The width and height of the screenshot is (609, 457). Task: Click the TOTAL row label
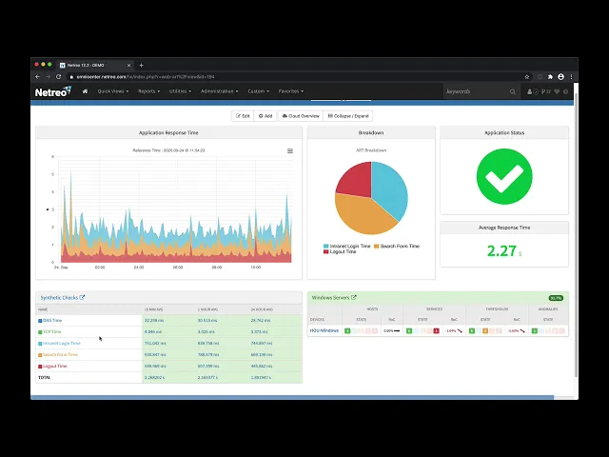(45, 377)
